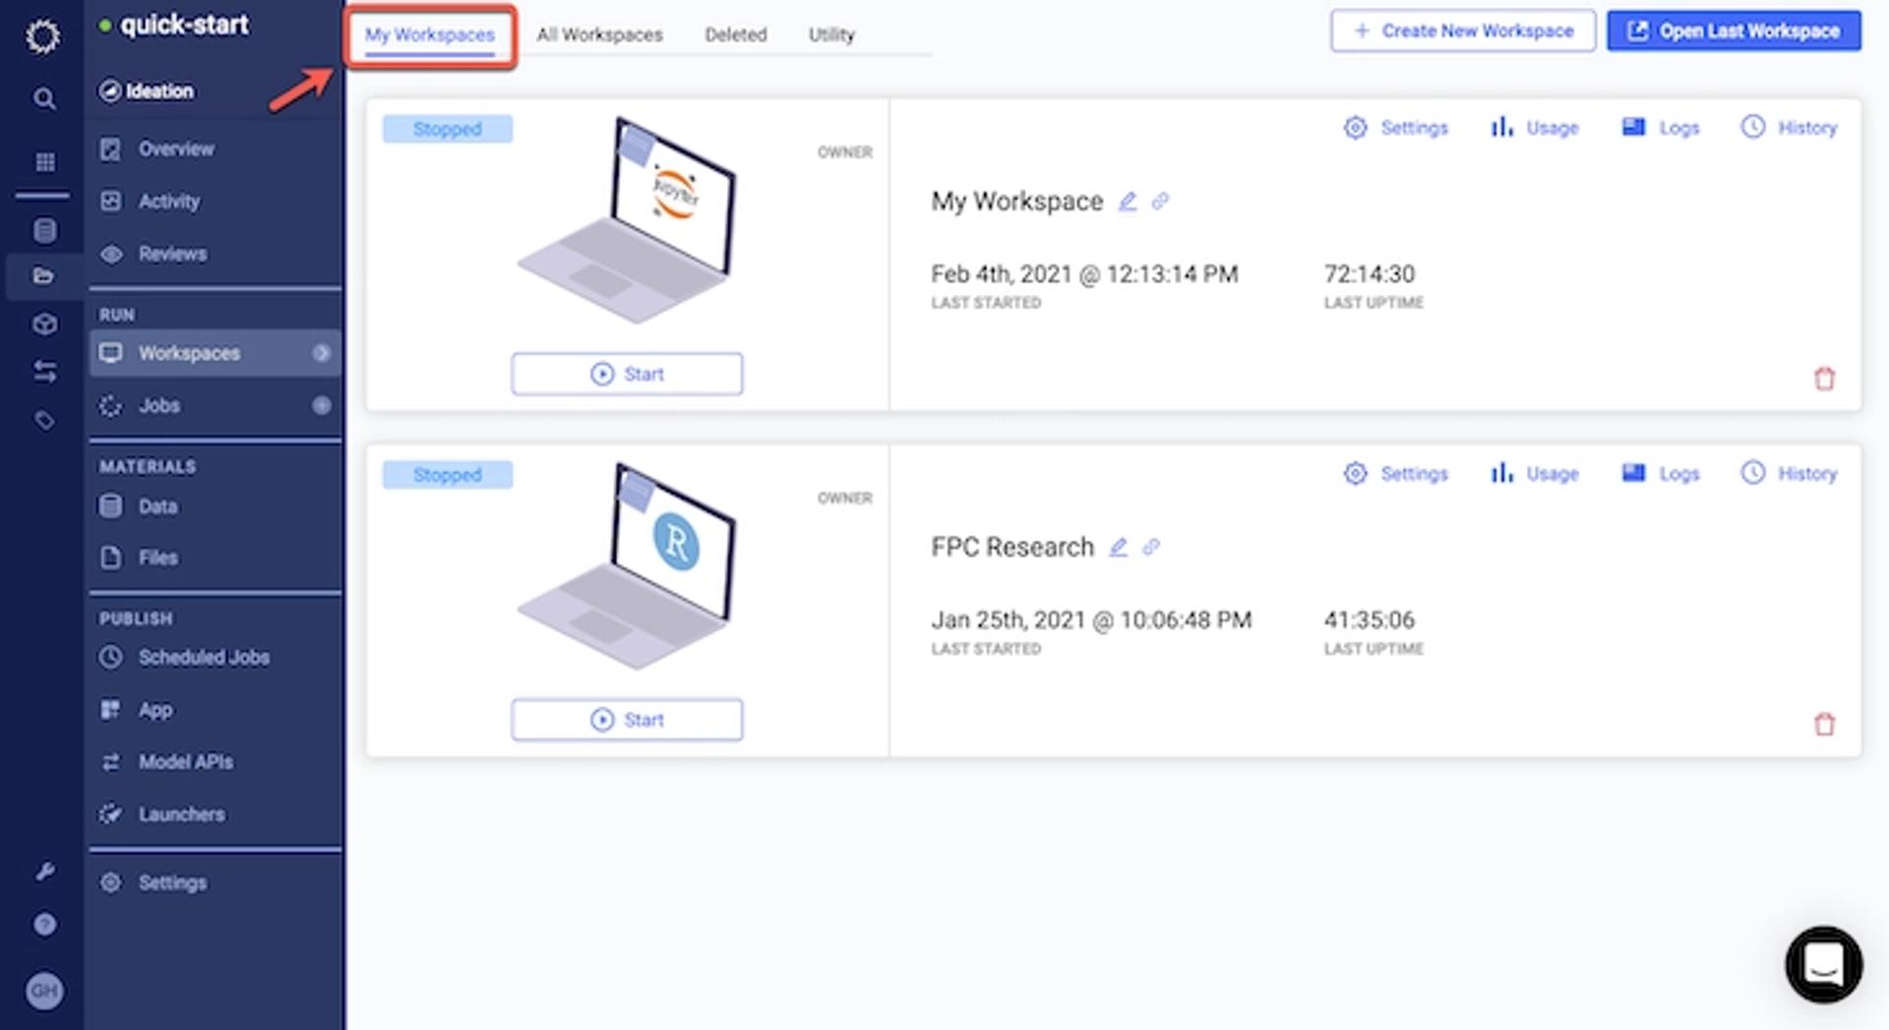Click the GH user avatar
The width and height of the screenshot is (1889, 1030).
click(44, 990)
